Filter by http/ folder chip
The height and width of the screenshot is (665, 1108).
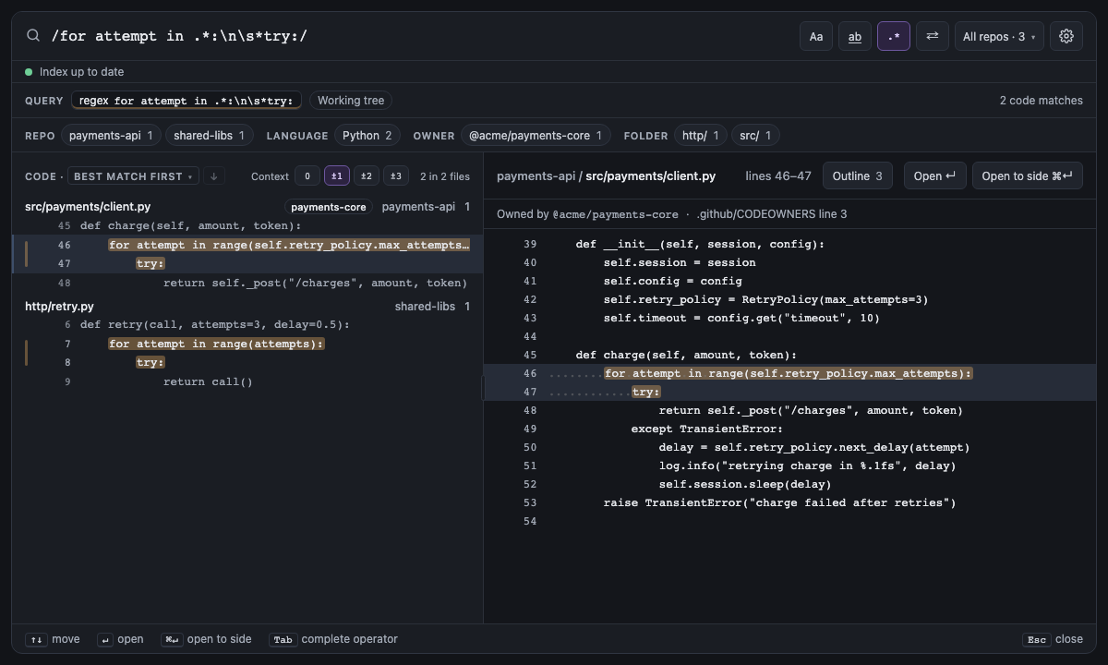click(701, 135)
